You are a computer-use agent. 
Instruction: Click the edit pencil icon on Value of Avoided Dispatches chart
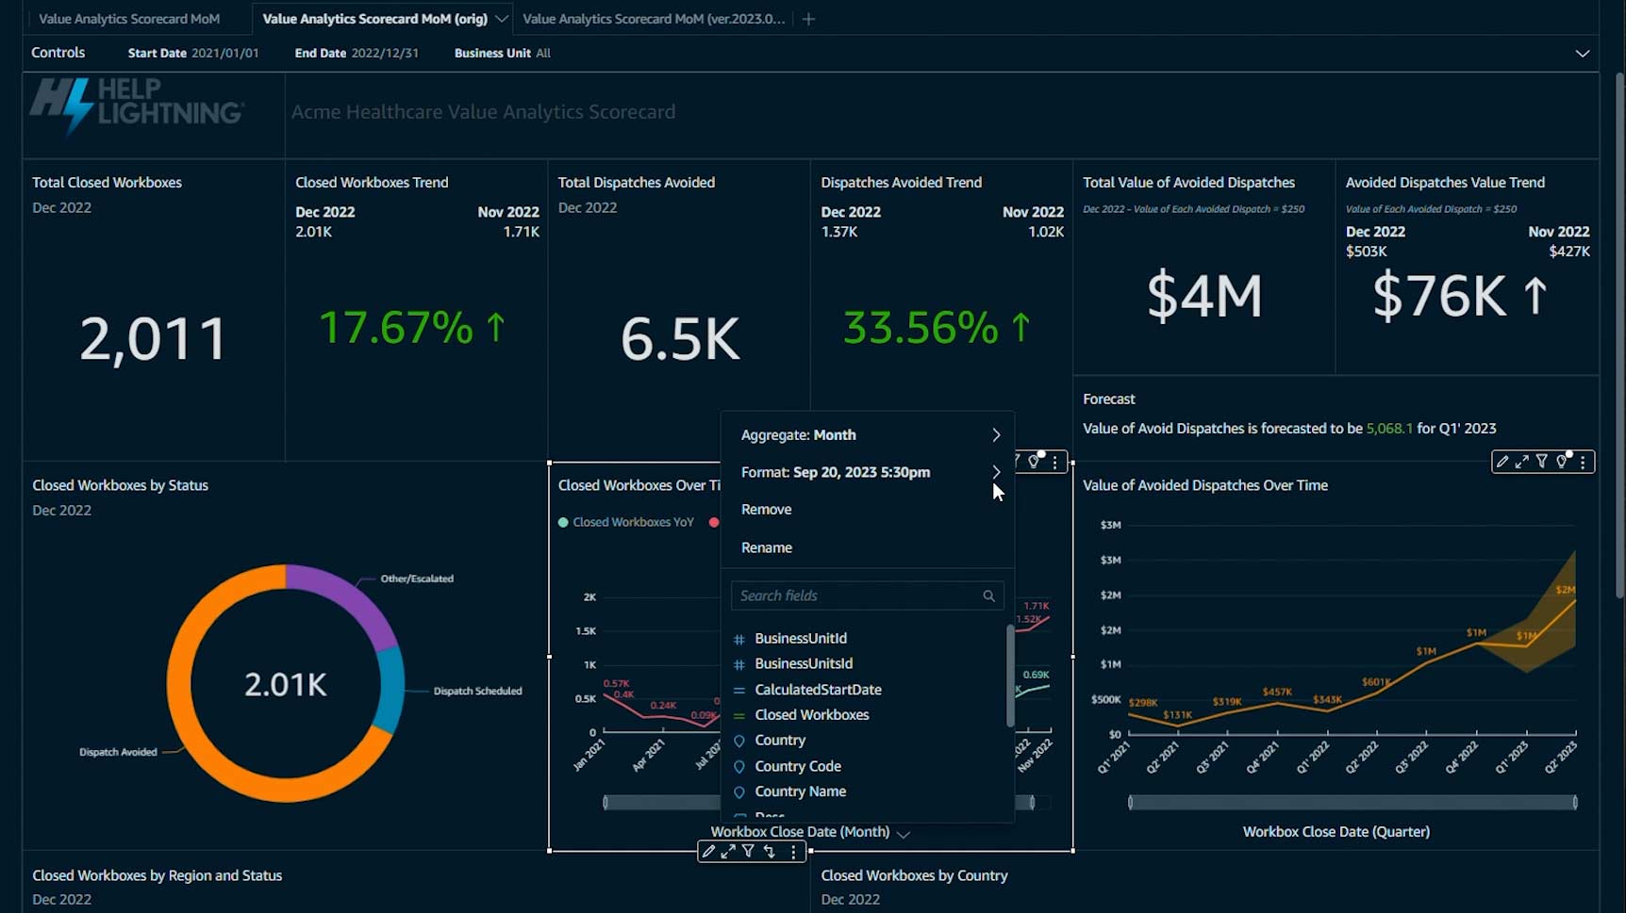point(1502,462)
